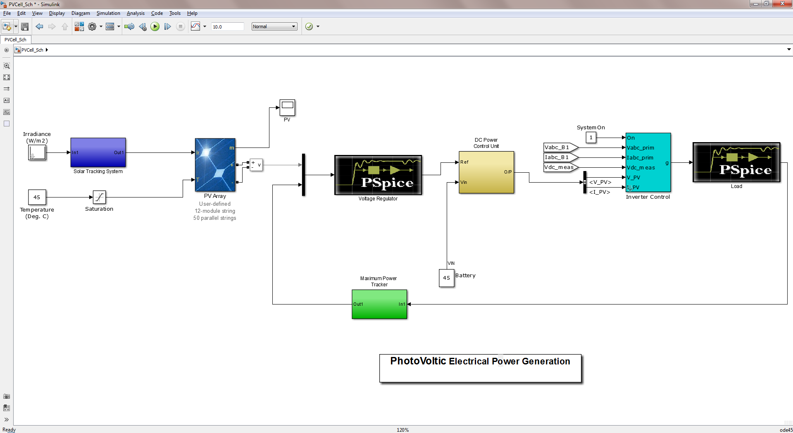Click the Model Advisor checkmark icon
The width and height of the screenshot is (793, 433).
click(x=309, y=26)
